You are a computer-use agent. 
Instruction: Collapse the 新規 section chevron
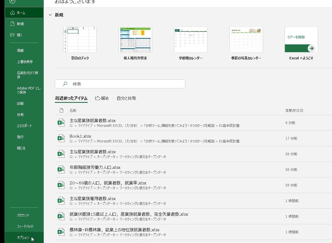point(50,15)
